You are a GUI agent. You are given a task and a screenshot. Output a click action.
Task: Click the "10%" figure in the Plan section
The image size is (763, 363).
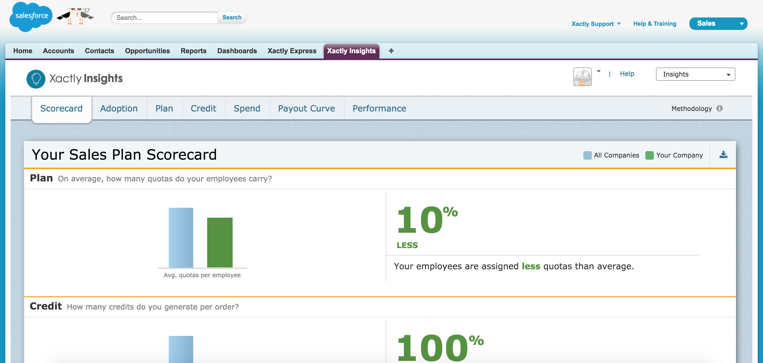[427, 219]
